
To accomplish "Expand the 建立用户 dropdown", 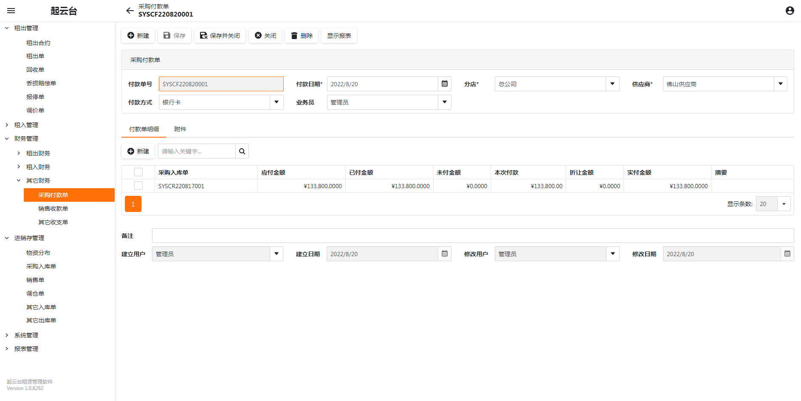I will tap(276, 254).
